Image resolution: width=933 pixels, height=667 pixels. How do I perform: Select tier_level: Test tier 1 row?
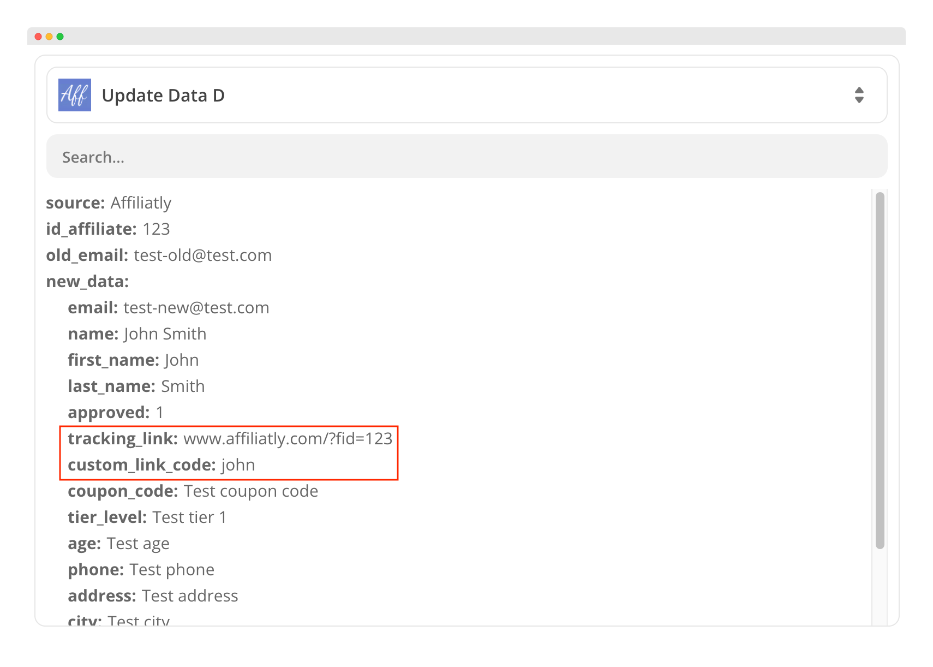147,517
